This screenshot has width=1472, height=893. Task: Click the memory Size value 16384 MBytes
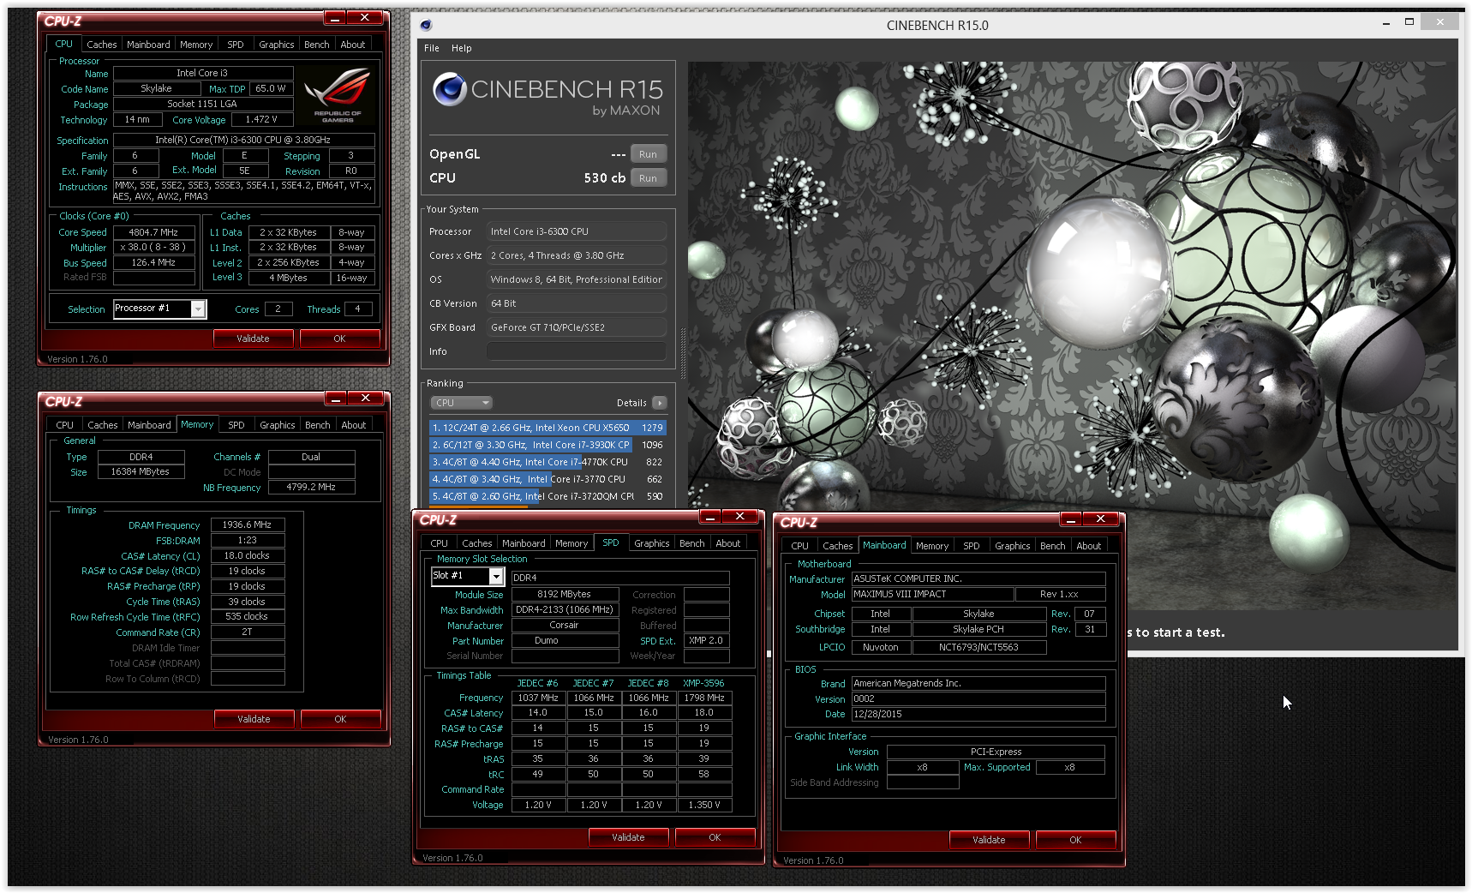click(x=141, y=471)
